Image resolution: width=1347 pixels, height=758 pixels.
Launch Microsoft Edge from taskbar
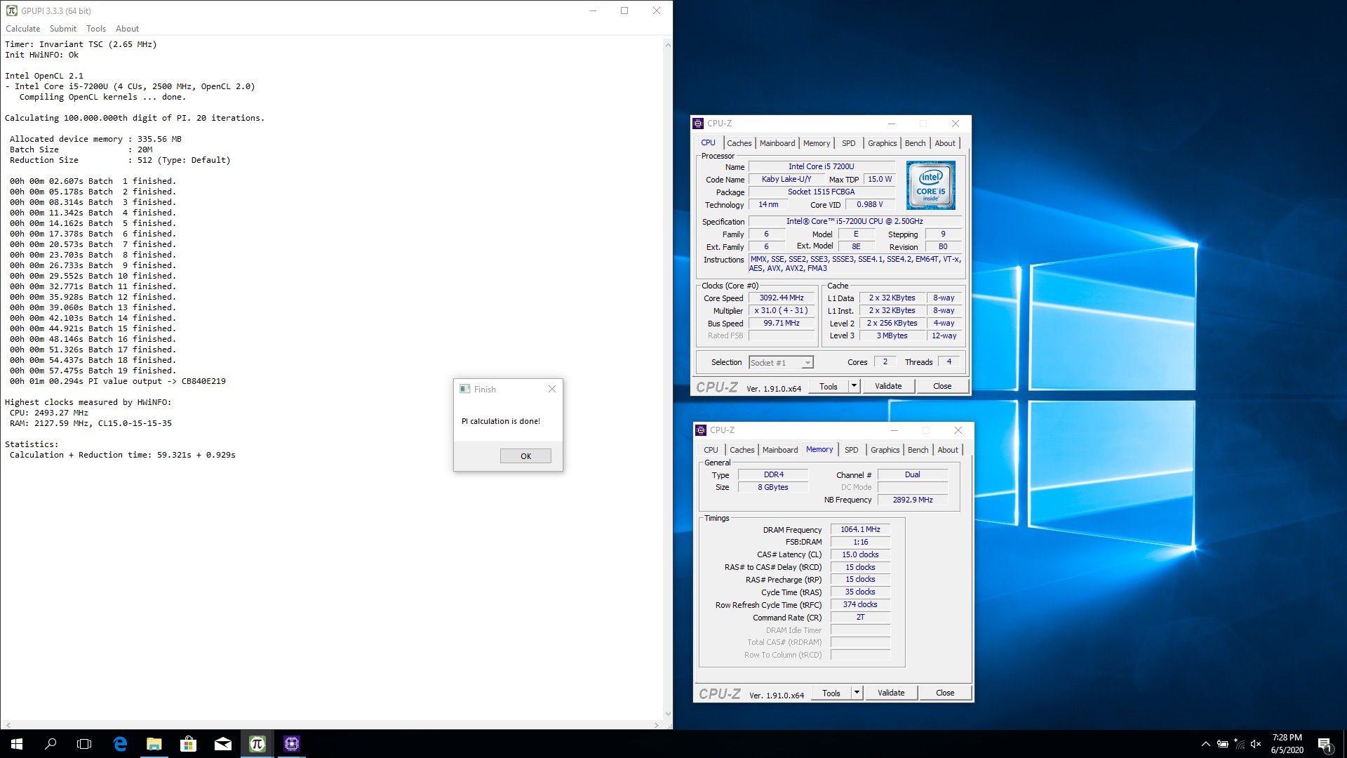click(120, 744)
